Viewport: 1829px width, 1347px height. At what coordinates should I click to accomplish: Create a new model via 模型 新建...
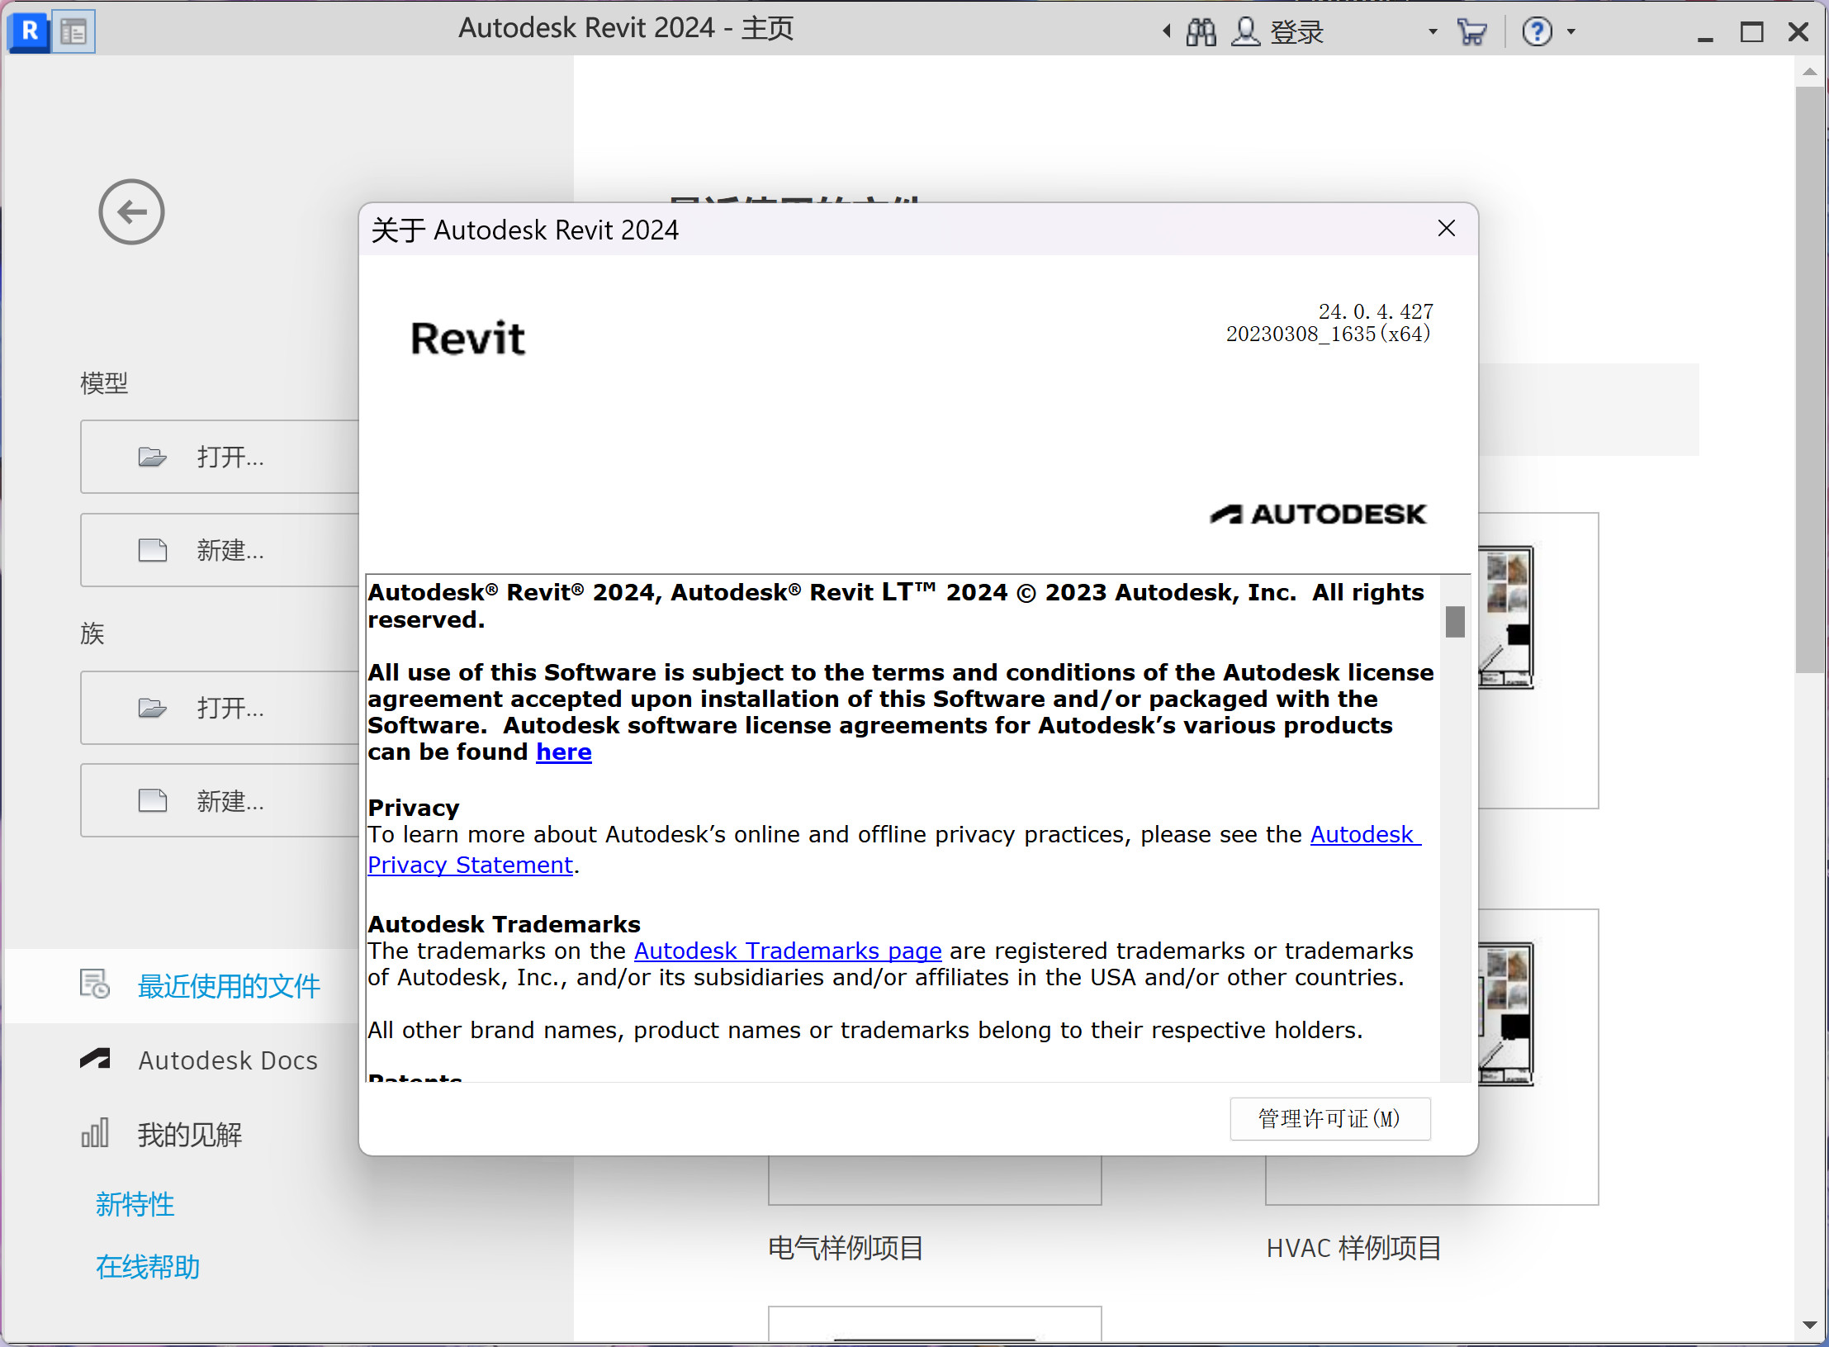click(x=220, y=550)
